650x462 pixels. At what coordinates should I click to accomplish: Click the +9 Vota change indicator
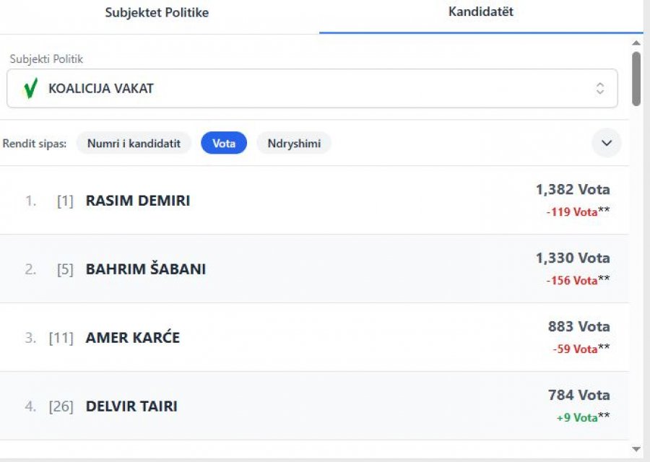coord(577,417)
